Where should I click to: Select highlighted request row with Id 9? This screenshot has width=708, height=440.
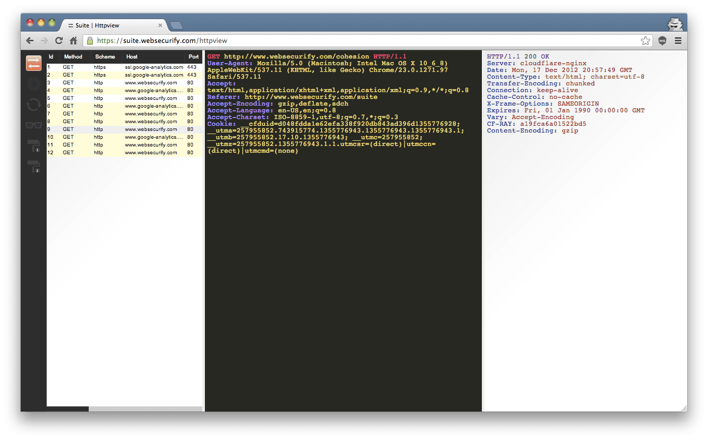tap(124, 129)
